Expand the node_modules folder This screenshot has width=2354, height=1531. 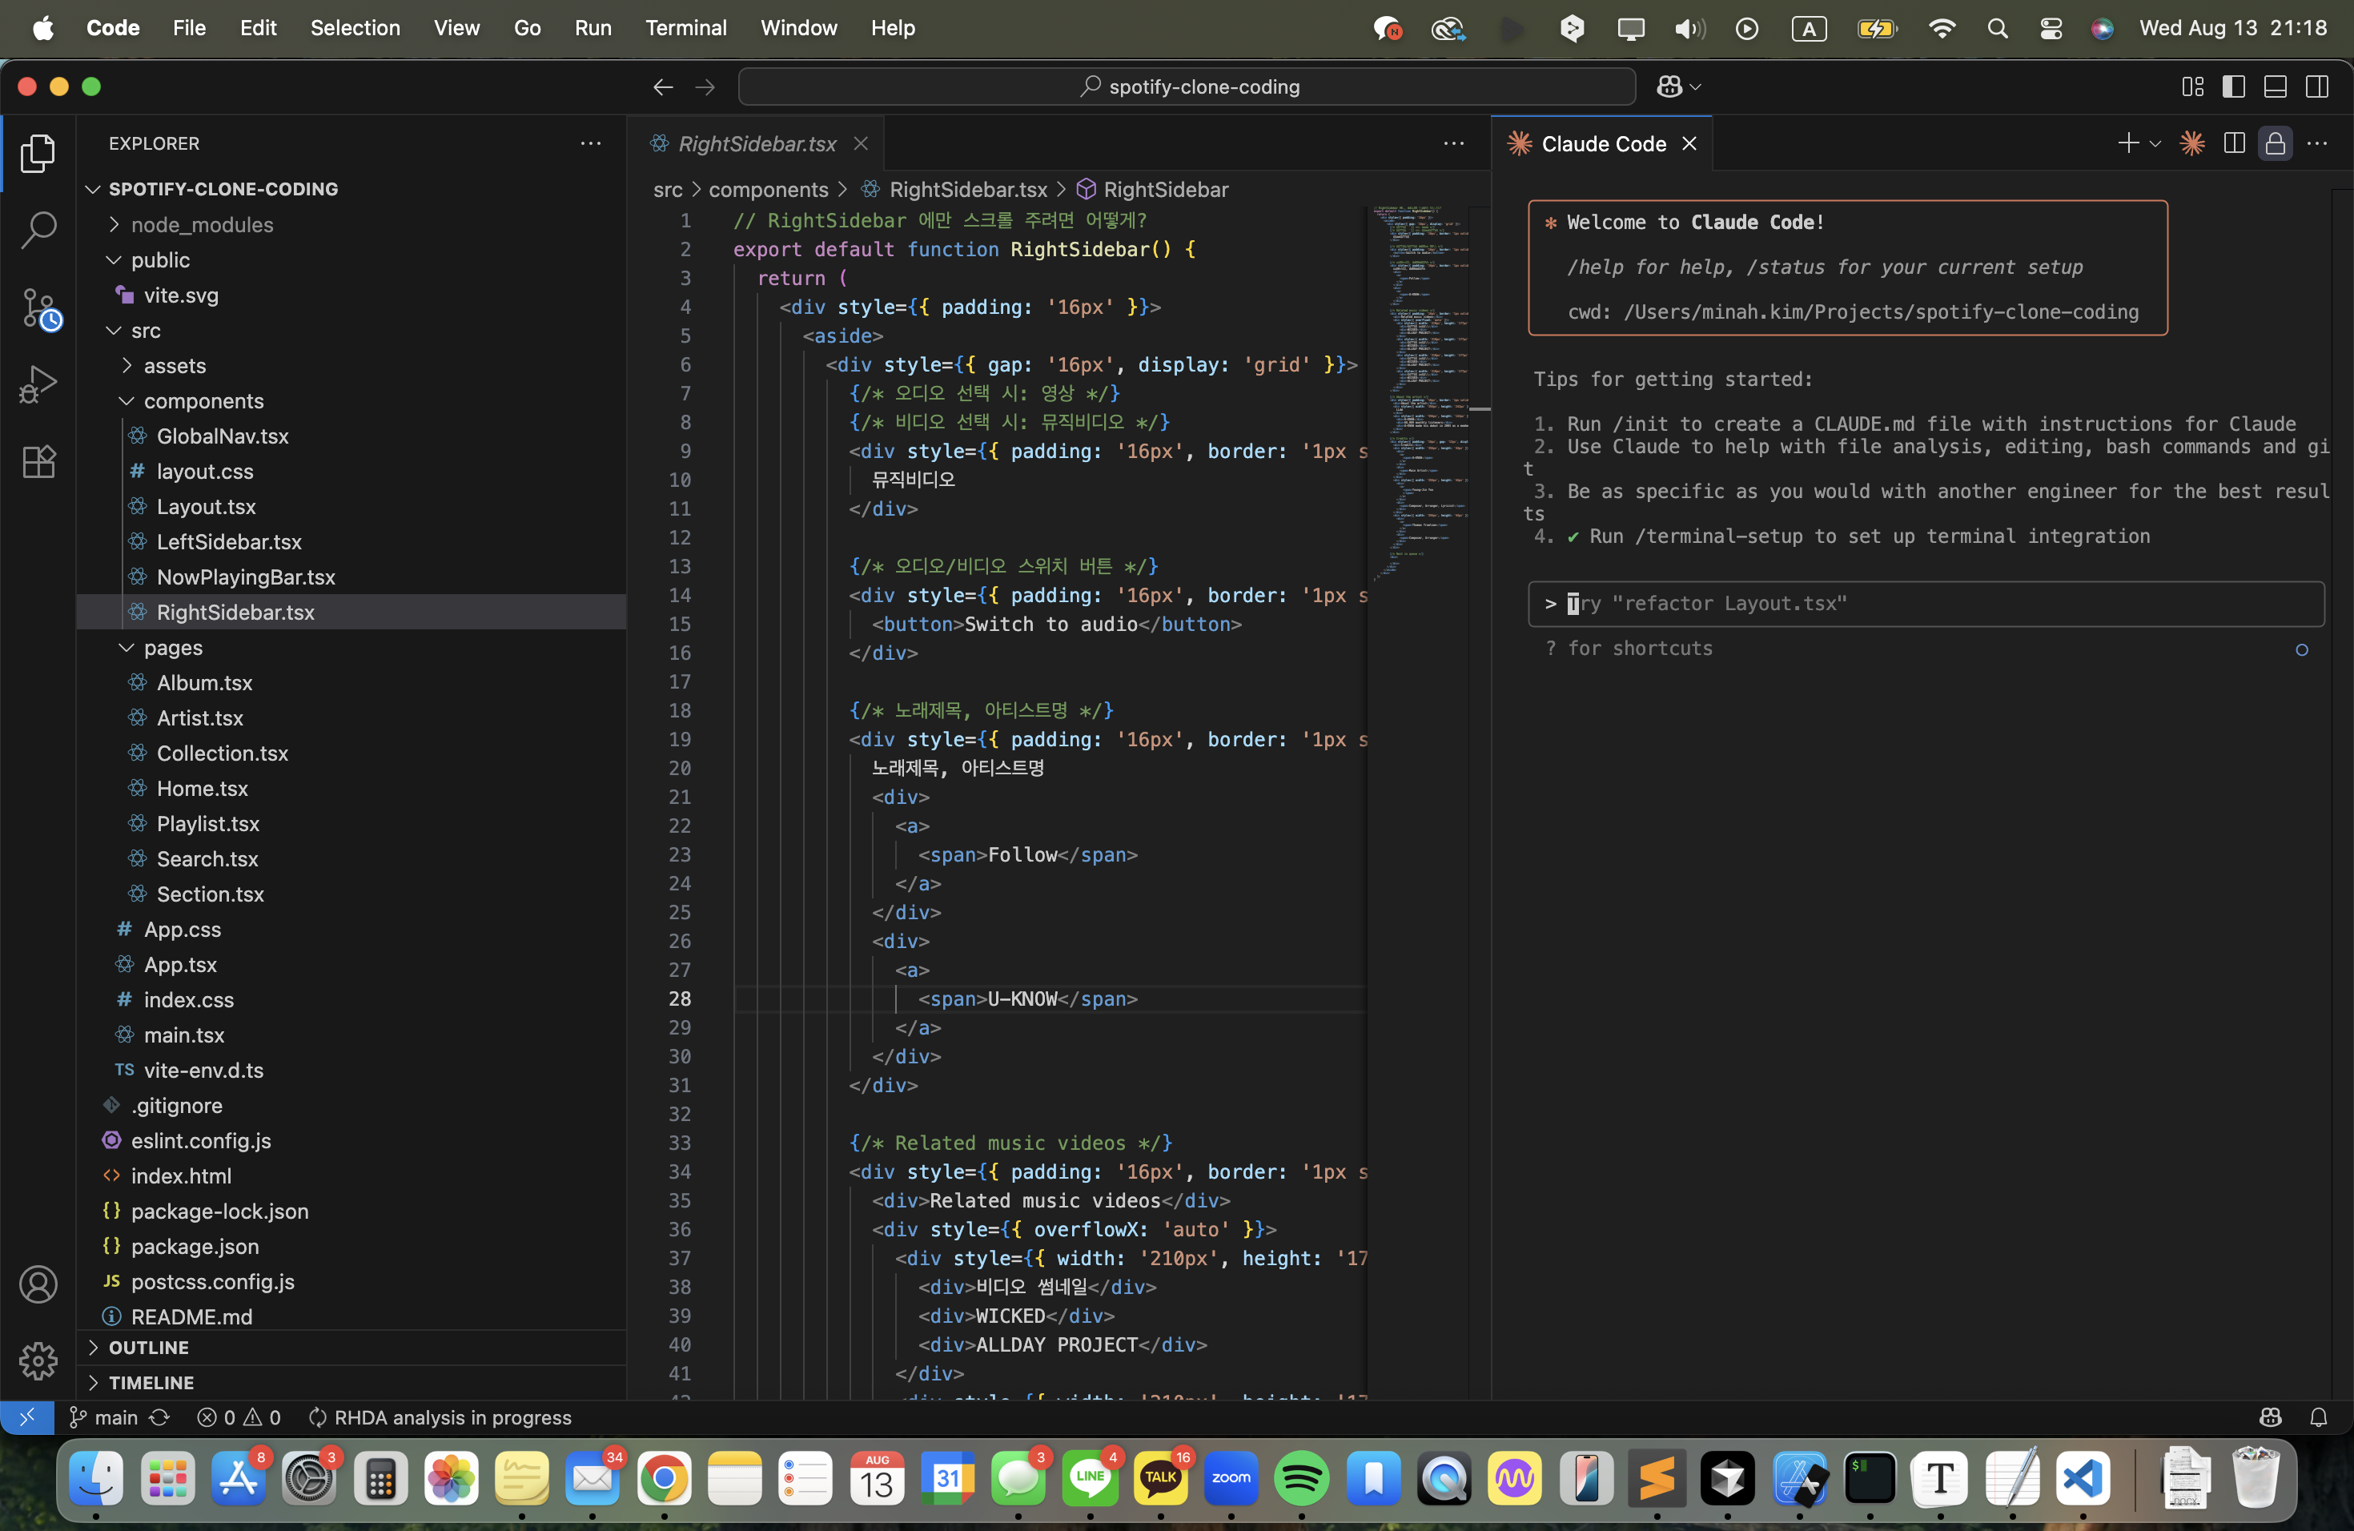point(202,224)
